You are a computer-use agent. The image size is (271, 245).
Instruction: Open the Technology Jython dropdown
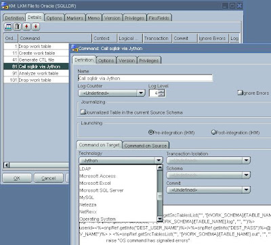coord(159,160)
